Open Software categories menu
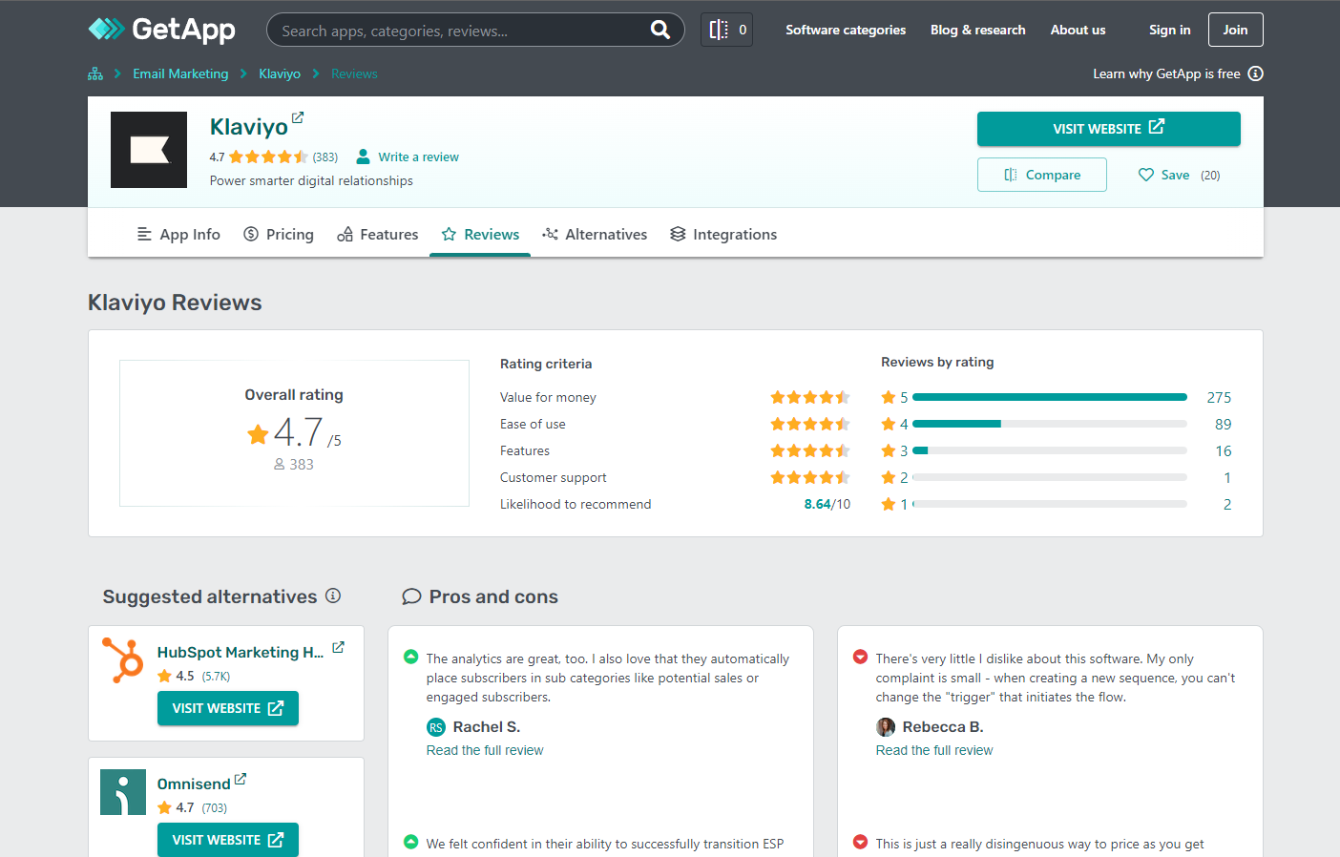The width and height of the screenshot is (1340, 857). coord(846,30)
